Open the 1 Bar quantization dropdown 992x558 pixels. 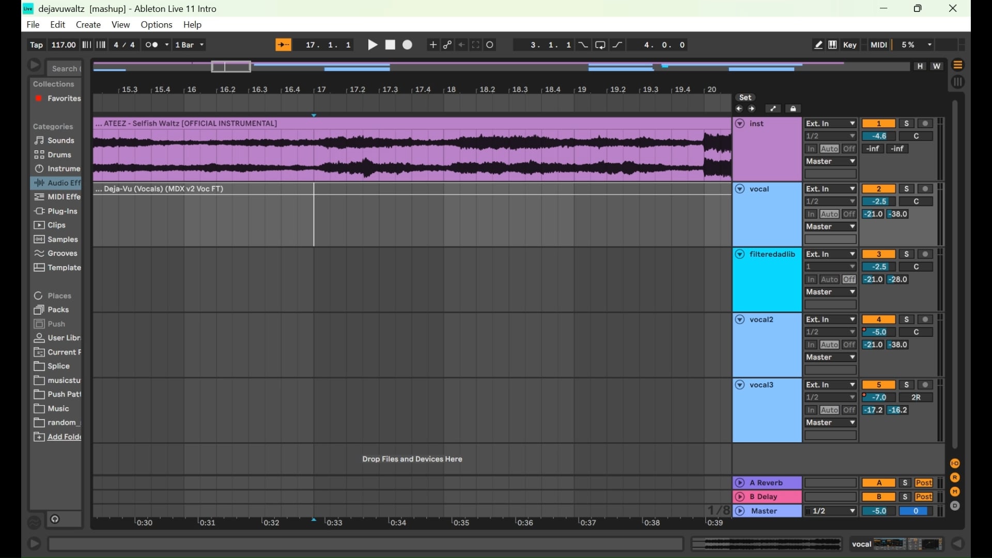pyautogui.click(x=190, y=45)
